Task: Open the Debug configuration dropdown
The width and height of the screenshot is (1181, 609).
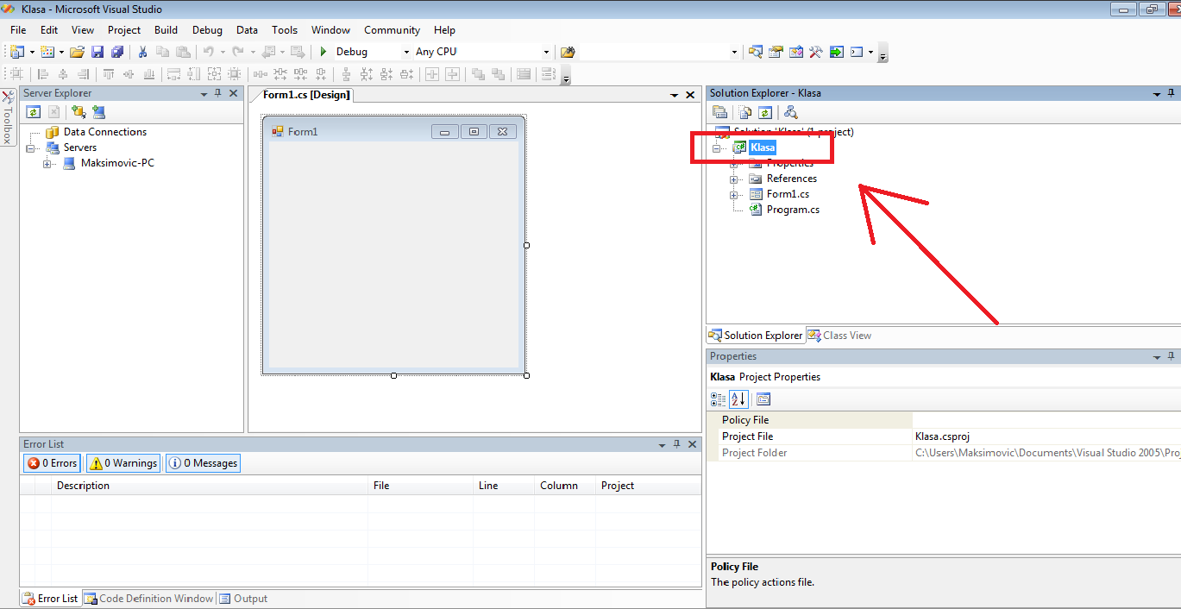Action: click(x=406, y=52)
